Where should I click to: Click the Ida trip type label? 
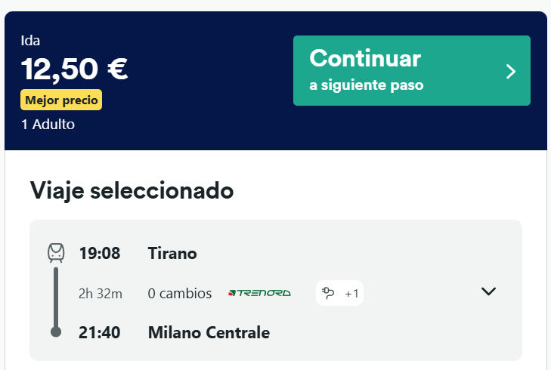[30, 41]
